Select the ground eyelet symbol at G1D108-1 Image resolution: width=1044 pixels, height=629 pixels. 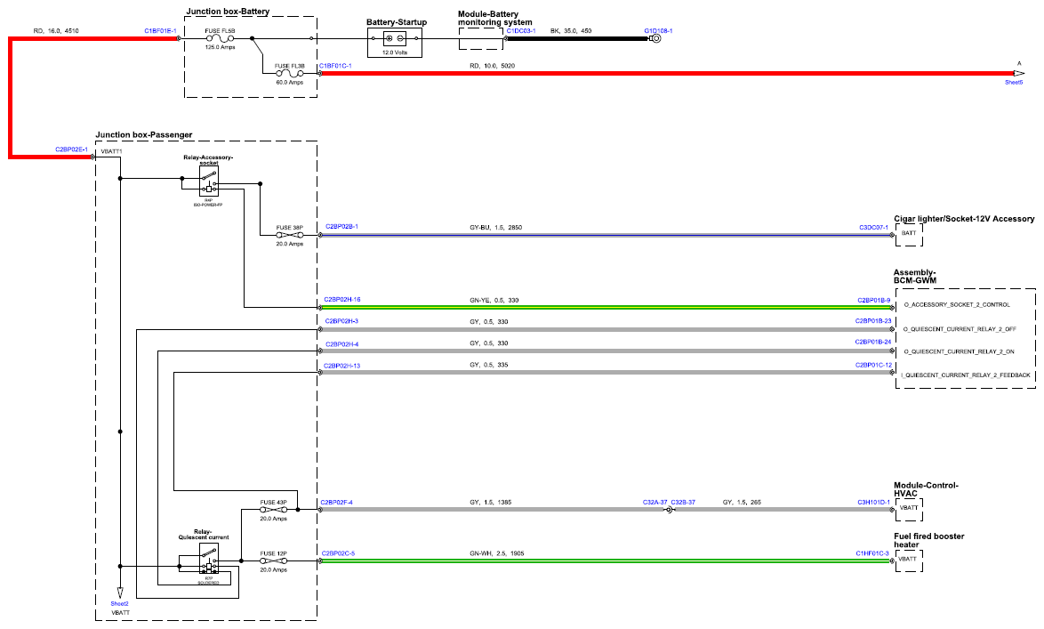pyautogui.click(x=655, y=38)
